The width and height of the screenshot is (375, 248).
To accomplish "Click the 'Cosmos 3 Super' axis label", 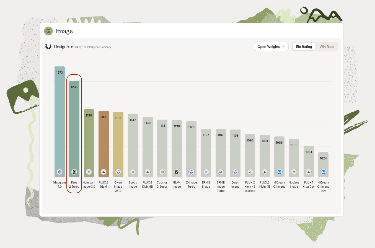I will click(x=162, y=185).
